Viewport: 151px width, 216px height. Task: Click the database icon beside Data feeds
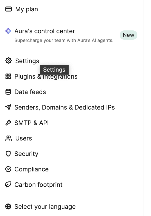(8, 92)
